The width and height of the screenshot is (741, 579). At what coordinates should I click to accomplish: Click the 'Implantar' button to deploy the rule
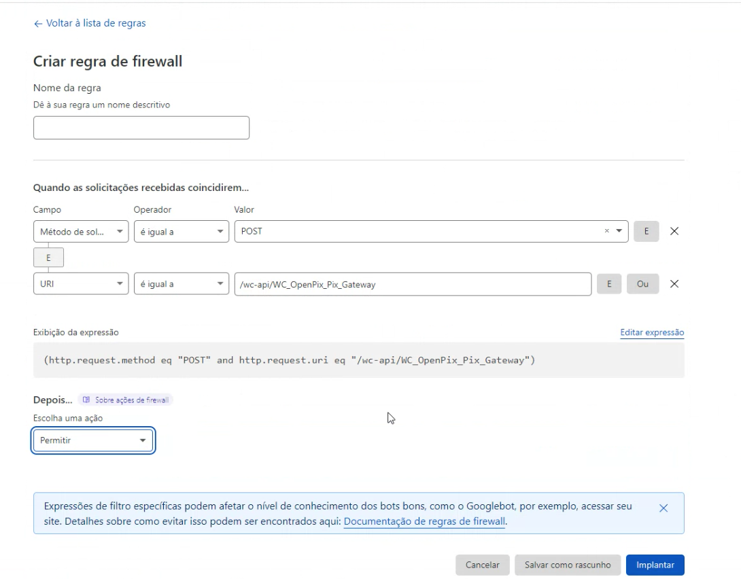(655, 565)
